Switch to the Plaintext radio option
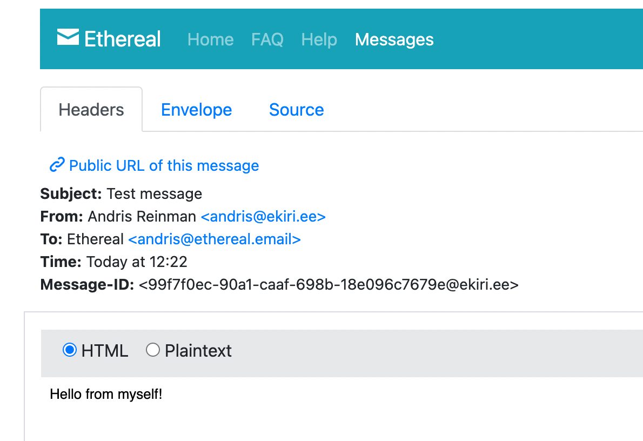The height and width of the screenshot is (441, 643). 153,350
